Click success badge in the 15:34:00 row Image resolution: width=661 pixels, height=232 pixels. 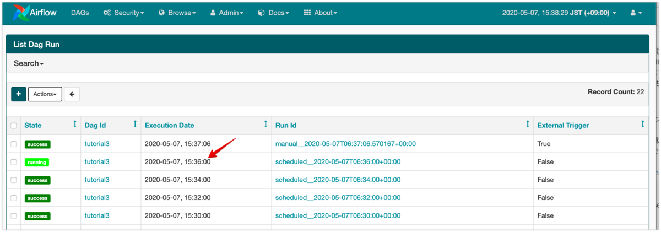[x=37, y=180]
